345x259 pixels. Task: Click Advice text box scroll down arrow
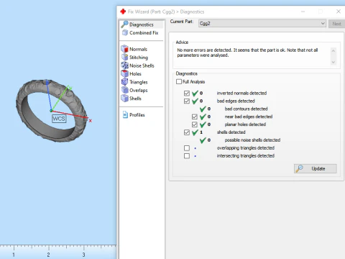tap(333, 62)
